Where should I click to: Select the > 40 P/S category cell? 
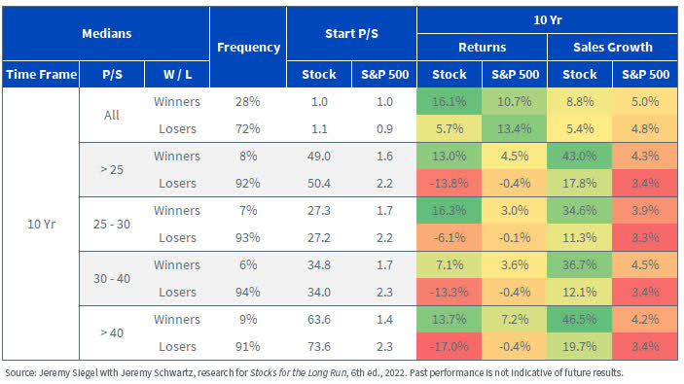(x=112, y=333)
